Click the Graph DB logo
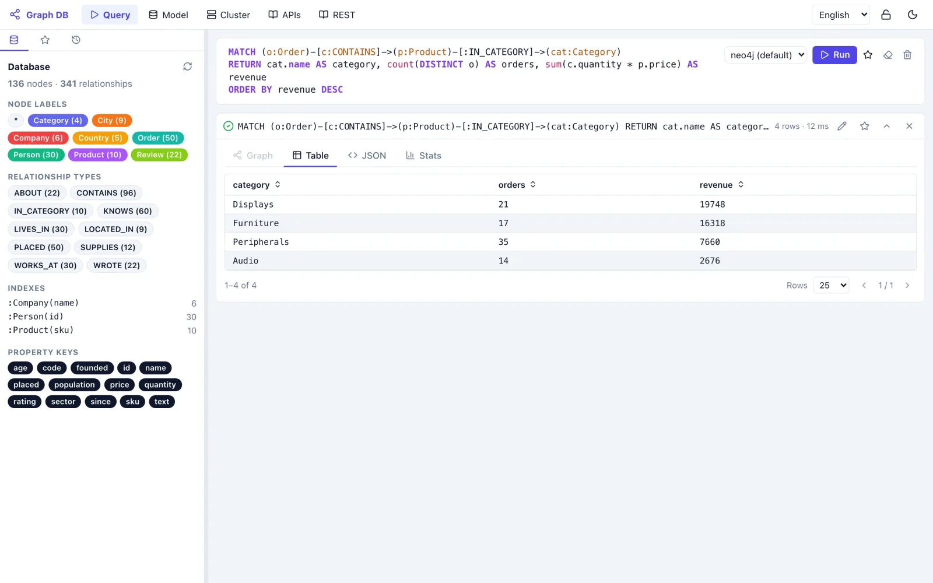Viewport: 933px width, 583px height. (39, 15)
